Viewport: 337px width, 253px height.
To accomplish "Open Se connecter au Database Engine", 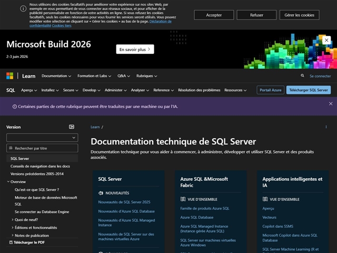I will pyautogui.click(x=42, y=212).
